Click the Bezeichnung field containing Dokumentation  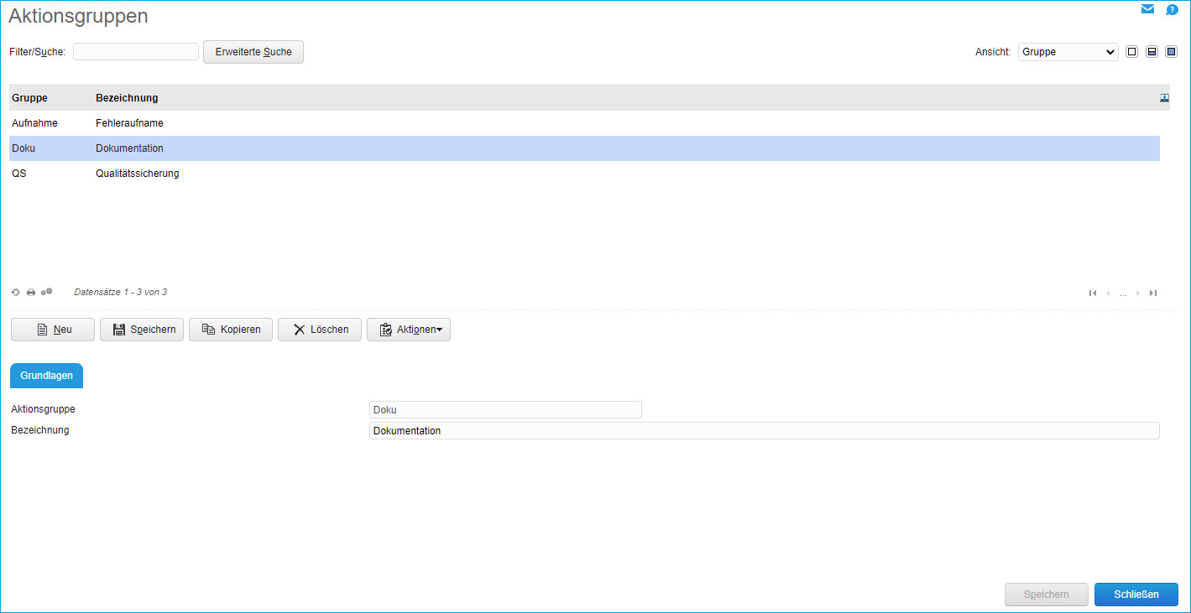[765, 431]
